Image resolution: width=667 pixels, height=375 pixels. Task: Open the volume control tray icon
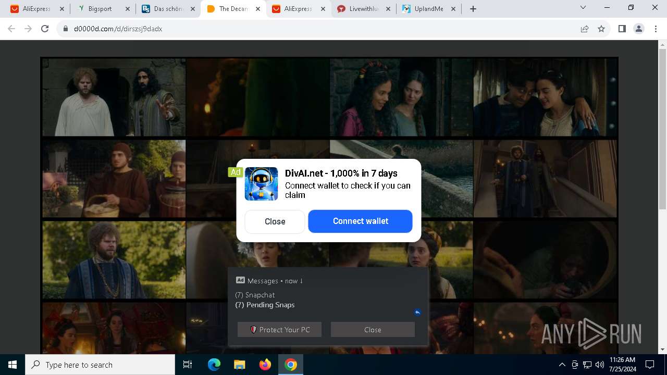(x=600, y=365)
